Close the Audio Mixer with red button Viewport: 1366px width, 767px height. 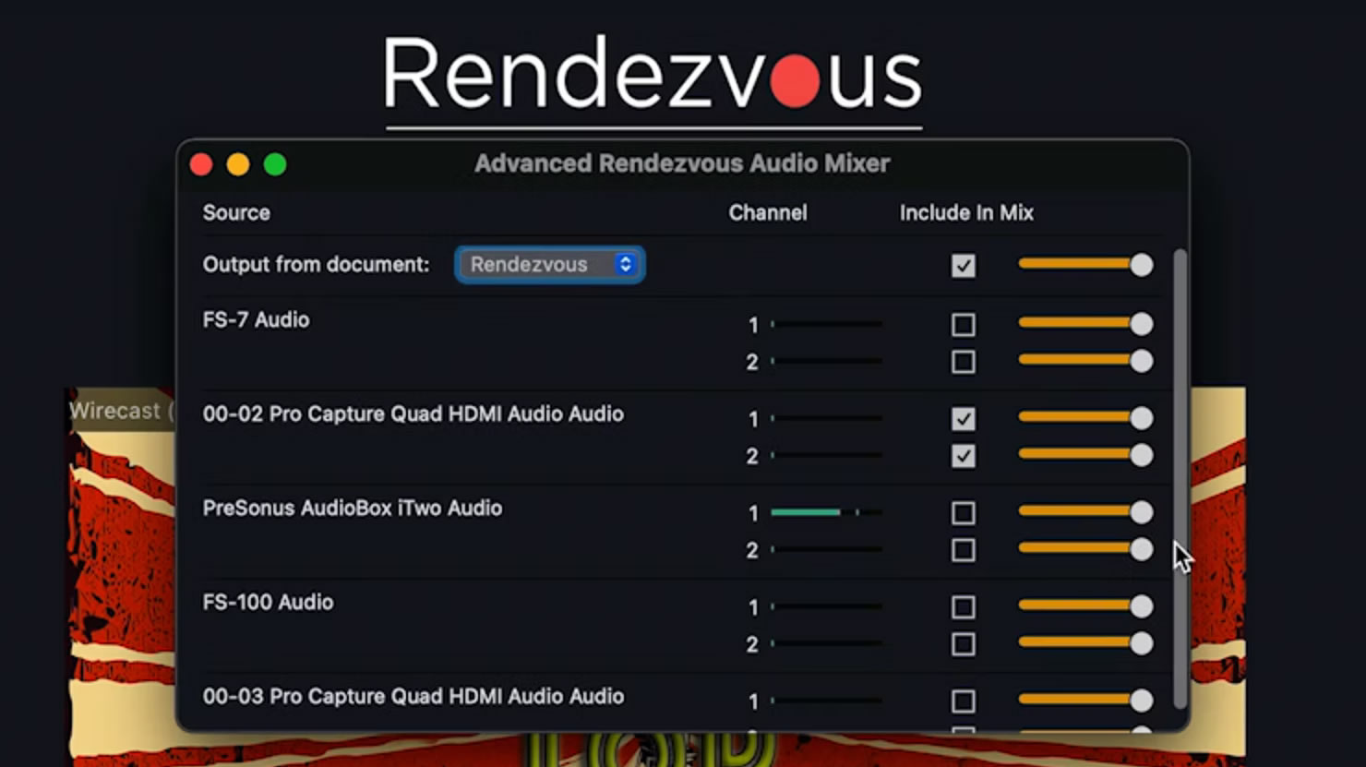pos(201,164)
